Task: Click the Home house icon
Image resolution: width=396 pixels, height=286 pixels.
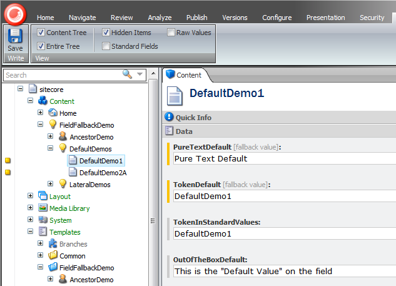Action: (53, 113)
